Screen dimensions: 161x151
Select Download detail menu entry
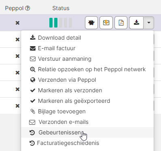point(87,38)
